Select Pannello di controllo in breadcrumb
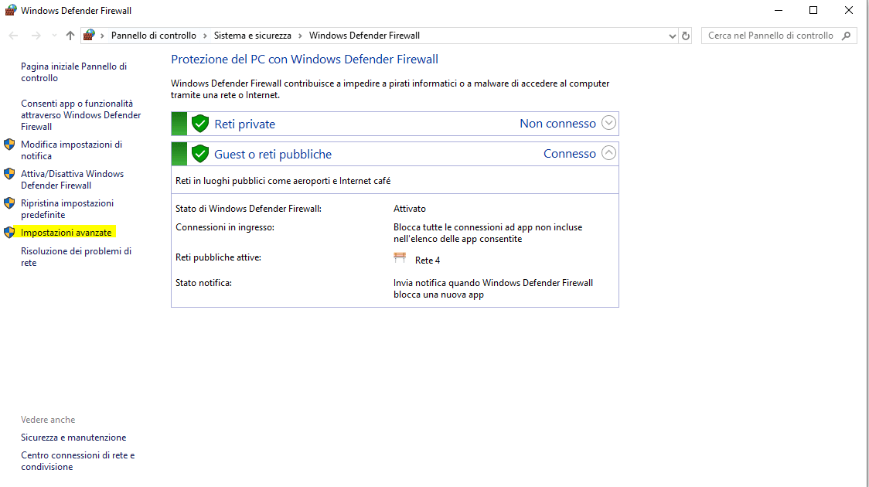This screenshot has height=487, width=869. pos(153,36)
